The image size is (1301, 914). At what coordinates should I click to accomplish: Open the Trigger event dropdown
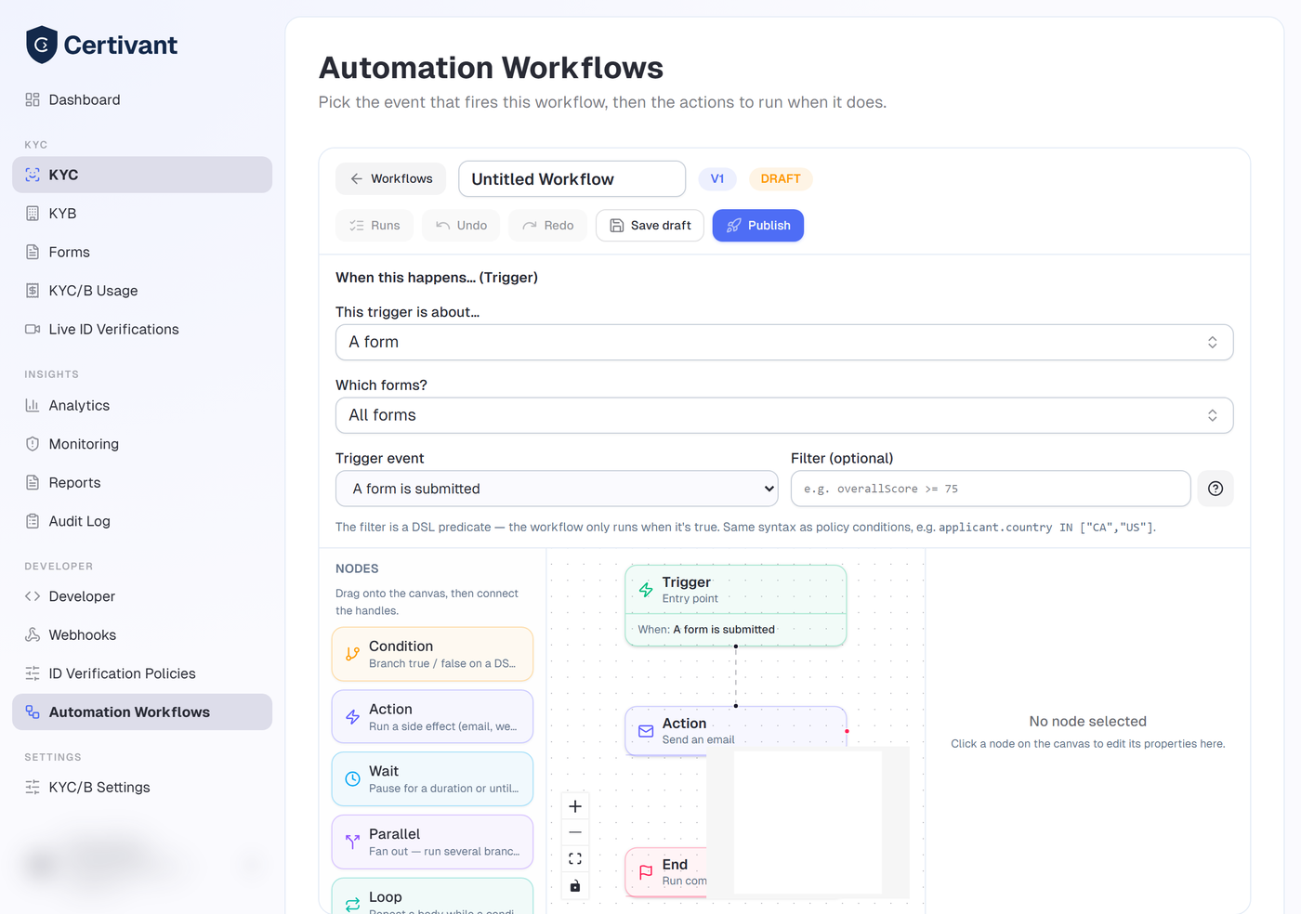(x=558, y=489)
